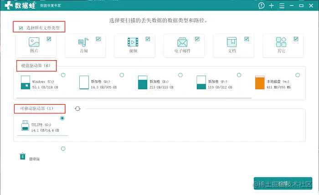This screenshot has height=195, width=319.
Task: Click the 213 GB/313 GB text
Action: click(161, 87)
